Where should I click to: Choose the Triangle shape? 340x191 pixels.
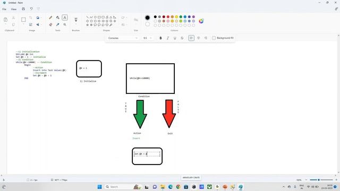111,17
